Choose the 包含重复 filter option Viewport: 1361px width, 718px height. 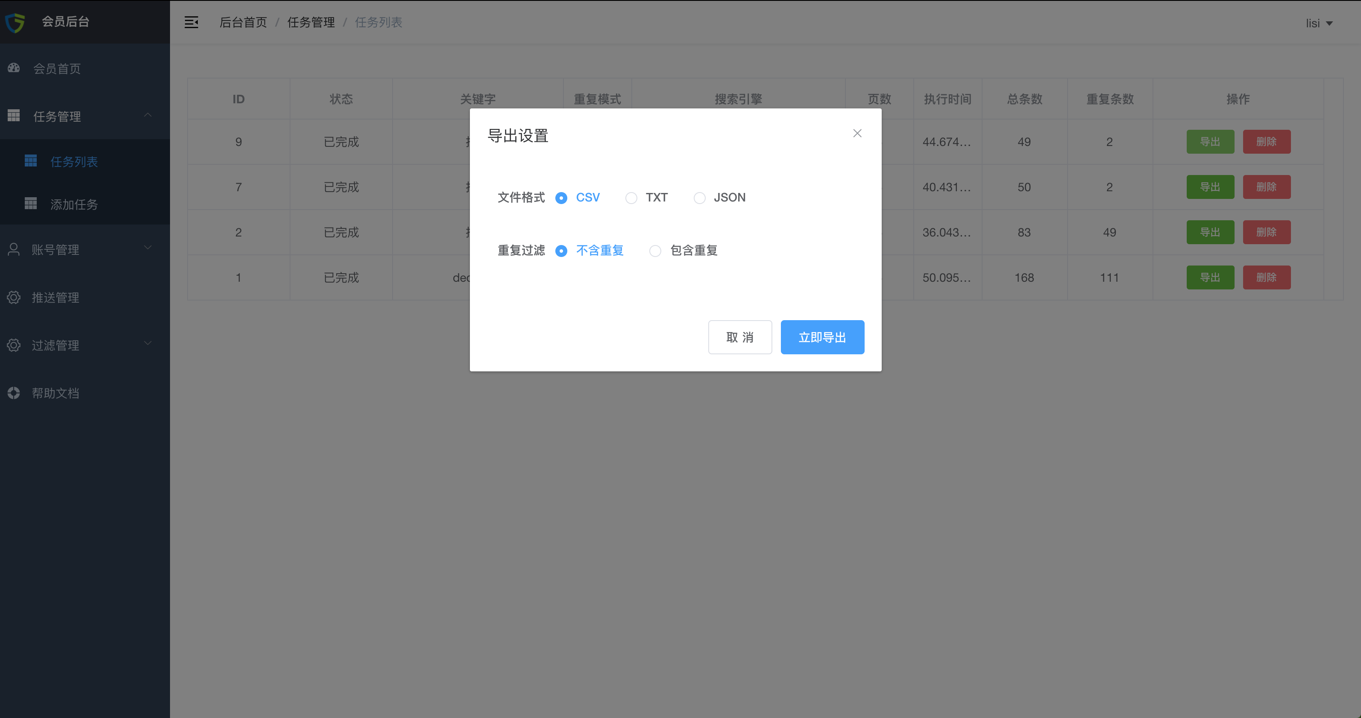(x=655, y=251)
